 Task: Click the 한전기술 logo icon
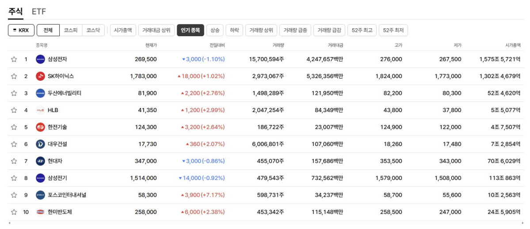coord(40,127)
